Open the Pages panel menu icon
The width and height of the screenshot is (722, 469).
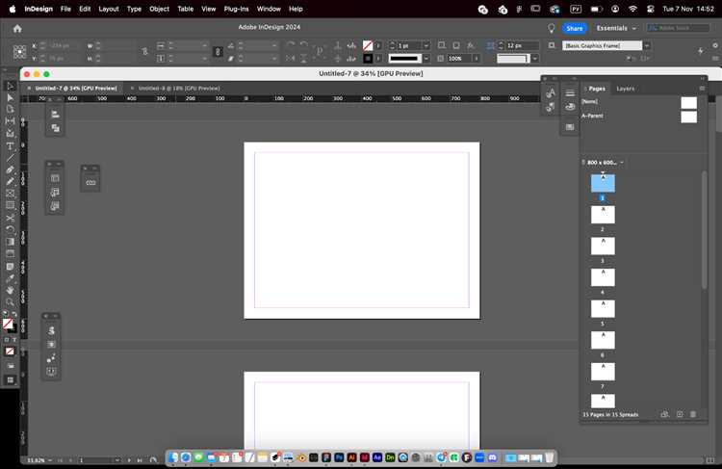tap(702, 89)
